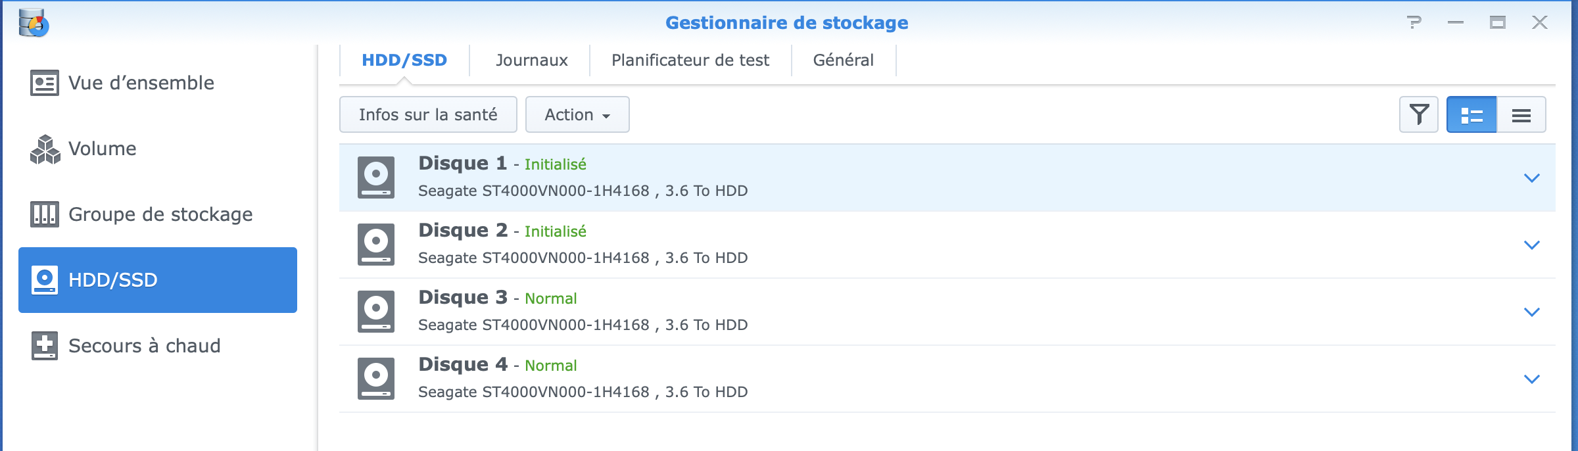Click the Disque 1 drive icon
Image resolution: width=1578 pixels, height=451 pixels.
click(376, 178)
